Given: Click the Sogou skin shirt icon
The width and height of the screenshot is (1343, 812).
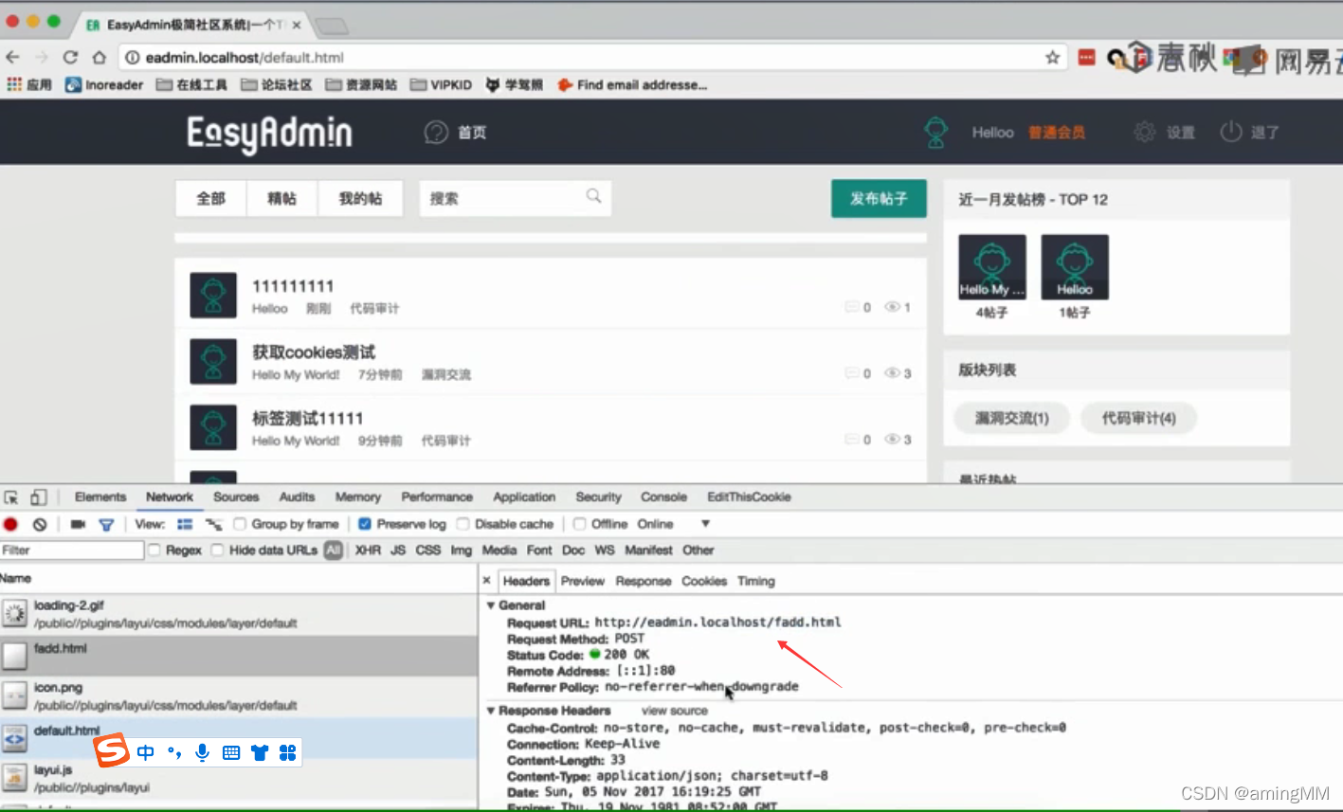Looking at the screenshot, I should [x=260, y=752].
